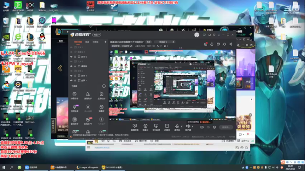Edit the 英雄联盟 category tag

click(122, 46)
